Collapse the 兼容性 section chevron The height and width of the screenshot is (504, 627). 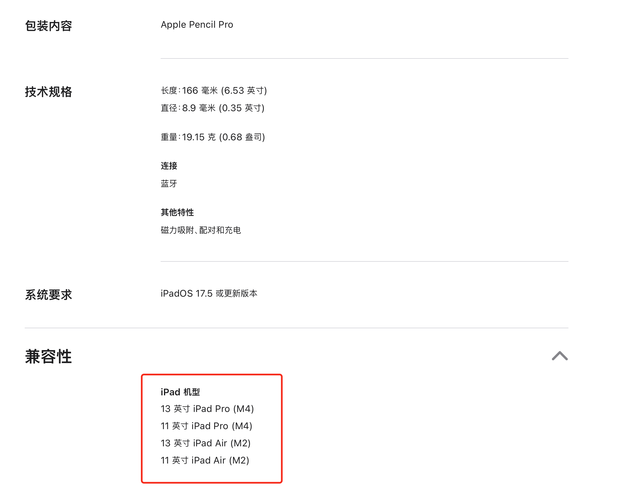560,356
